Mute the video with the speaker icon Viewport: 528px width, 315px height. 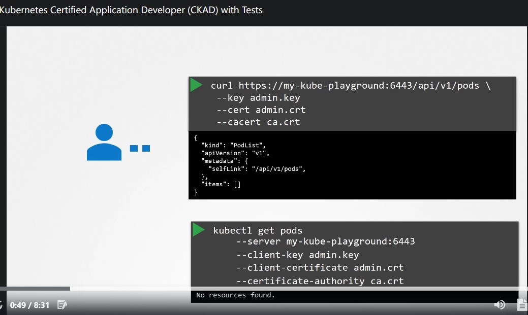(x=500, y=304)
